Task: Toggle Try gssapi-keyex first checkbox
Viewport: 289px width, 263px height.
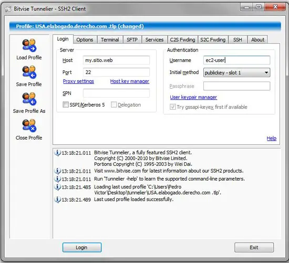Action: click(x=172, y=107)
